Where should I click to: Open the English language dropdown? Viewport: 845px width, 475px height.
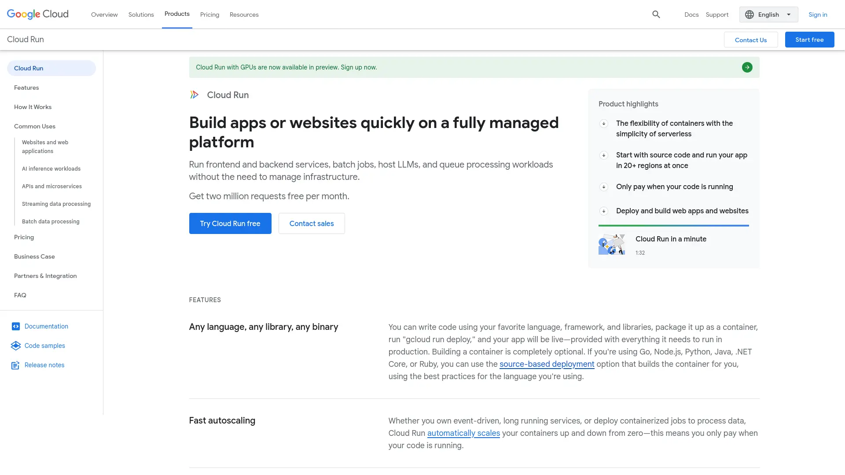pyautogui.click(x=768, y=15)
